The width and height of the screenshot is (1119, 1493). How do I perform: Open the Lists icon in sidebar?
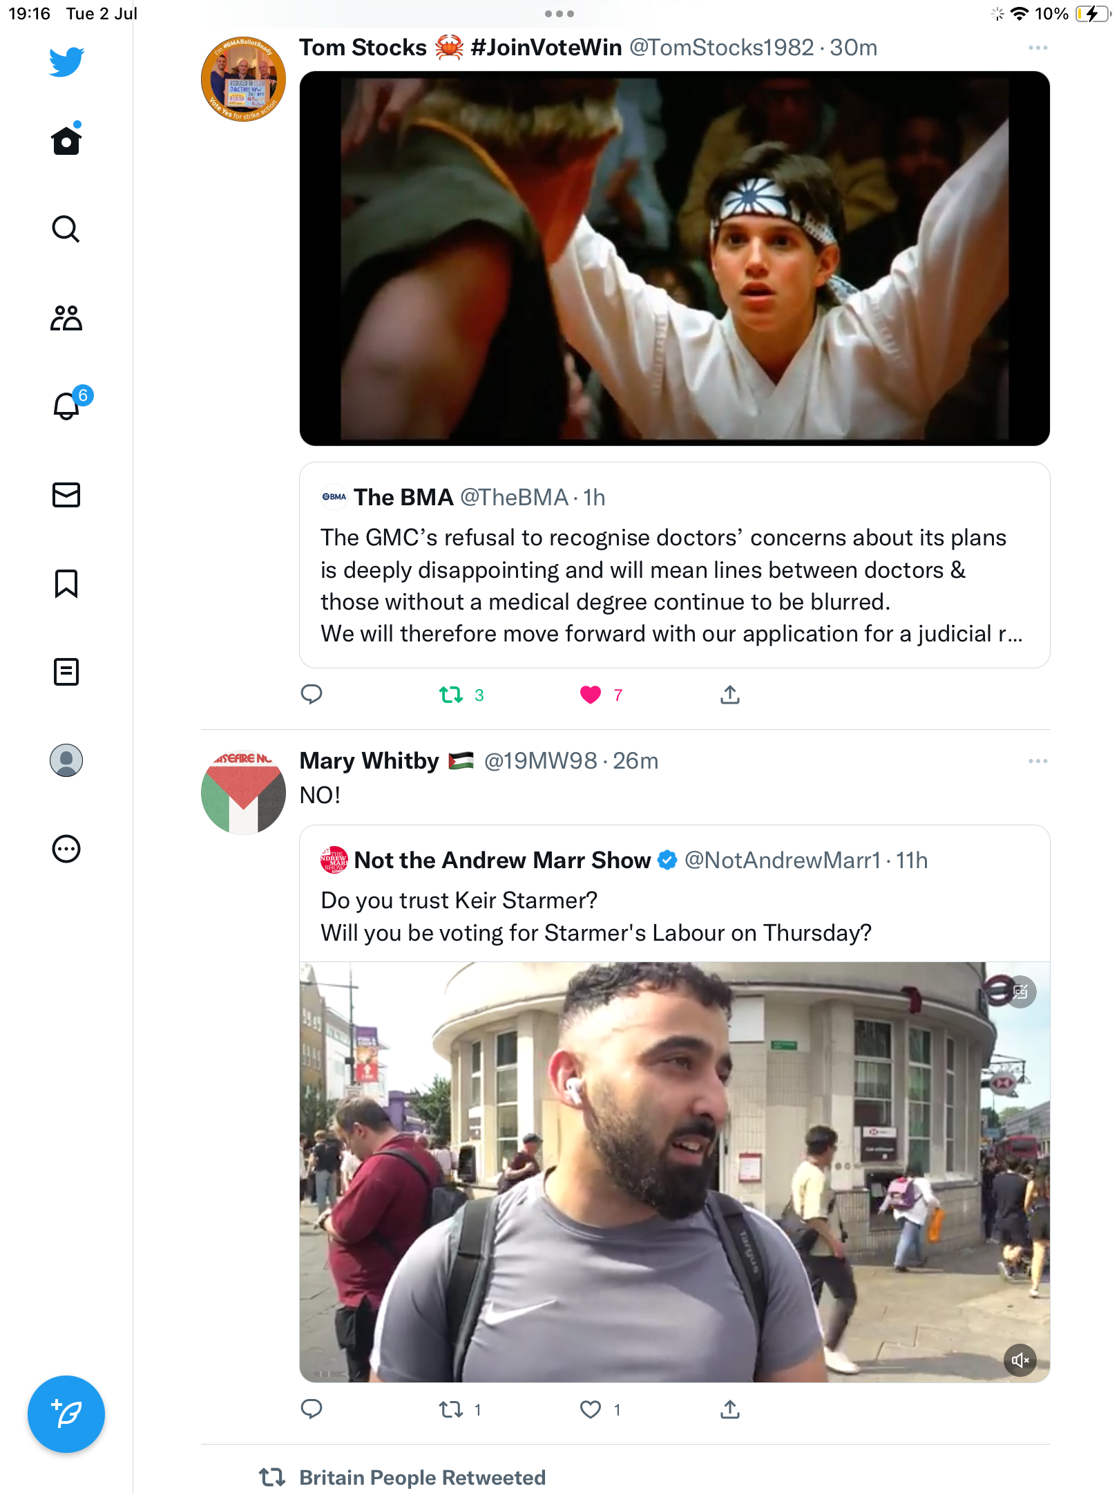pyautogui.click(x=66, y=672)
